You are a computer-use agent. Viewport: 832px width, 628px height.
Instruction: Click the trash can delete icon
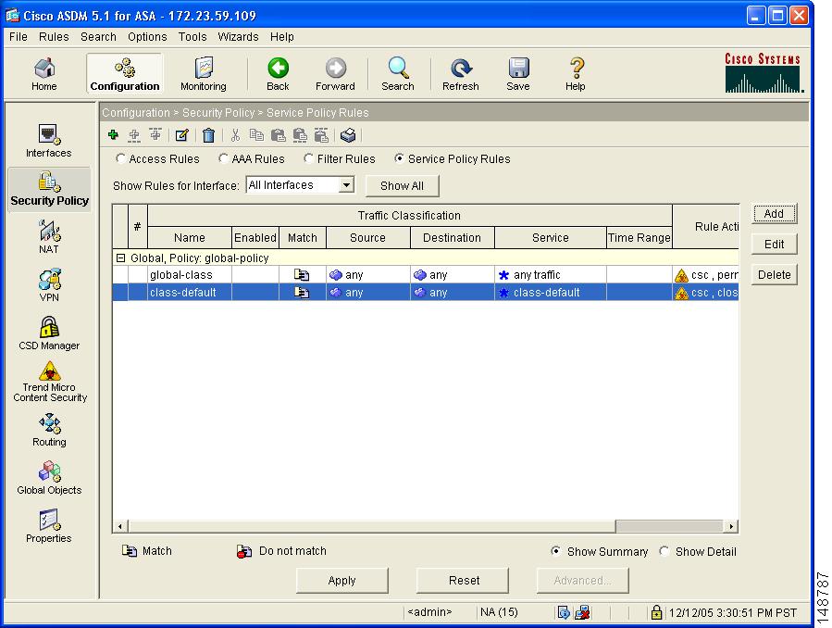pyautogui.click(x=208, y=135)
